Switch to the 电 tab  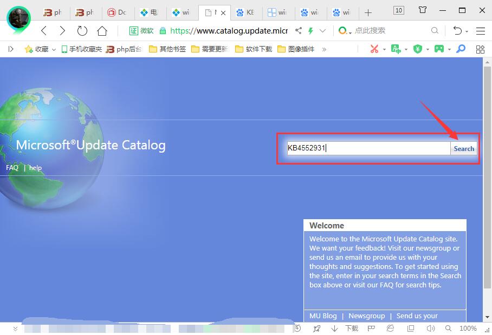point(150,12)
